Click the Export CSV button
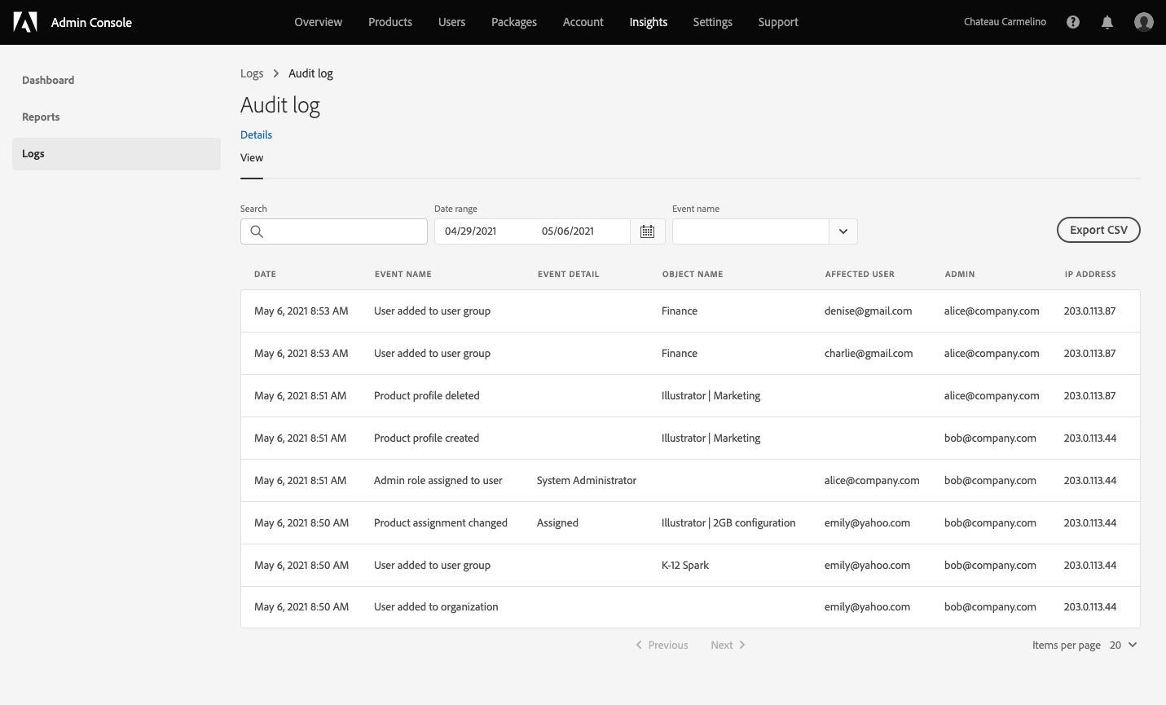This screenshot has width=1166, height=705. click(1098, 230)
